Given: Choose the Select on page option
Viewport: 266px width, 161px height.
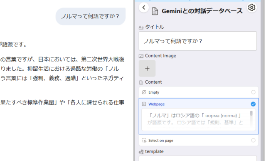Looking at the screenshot, I should [x=199, y=141].
